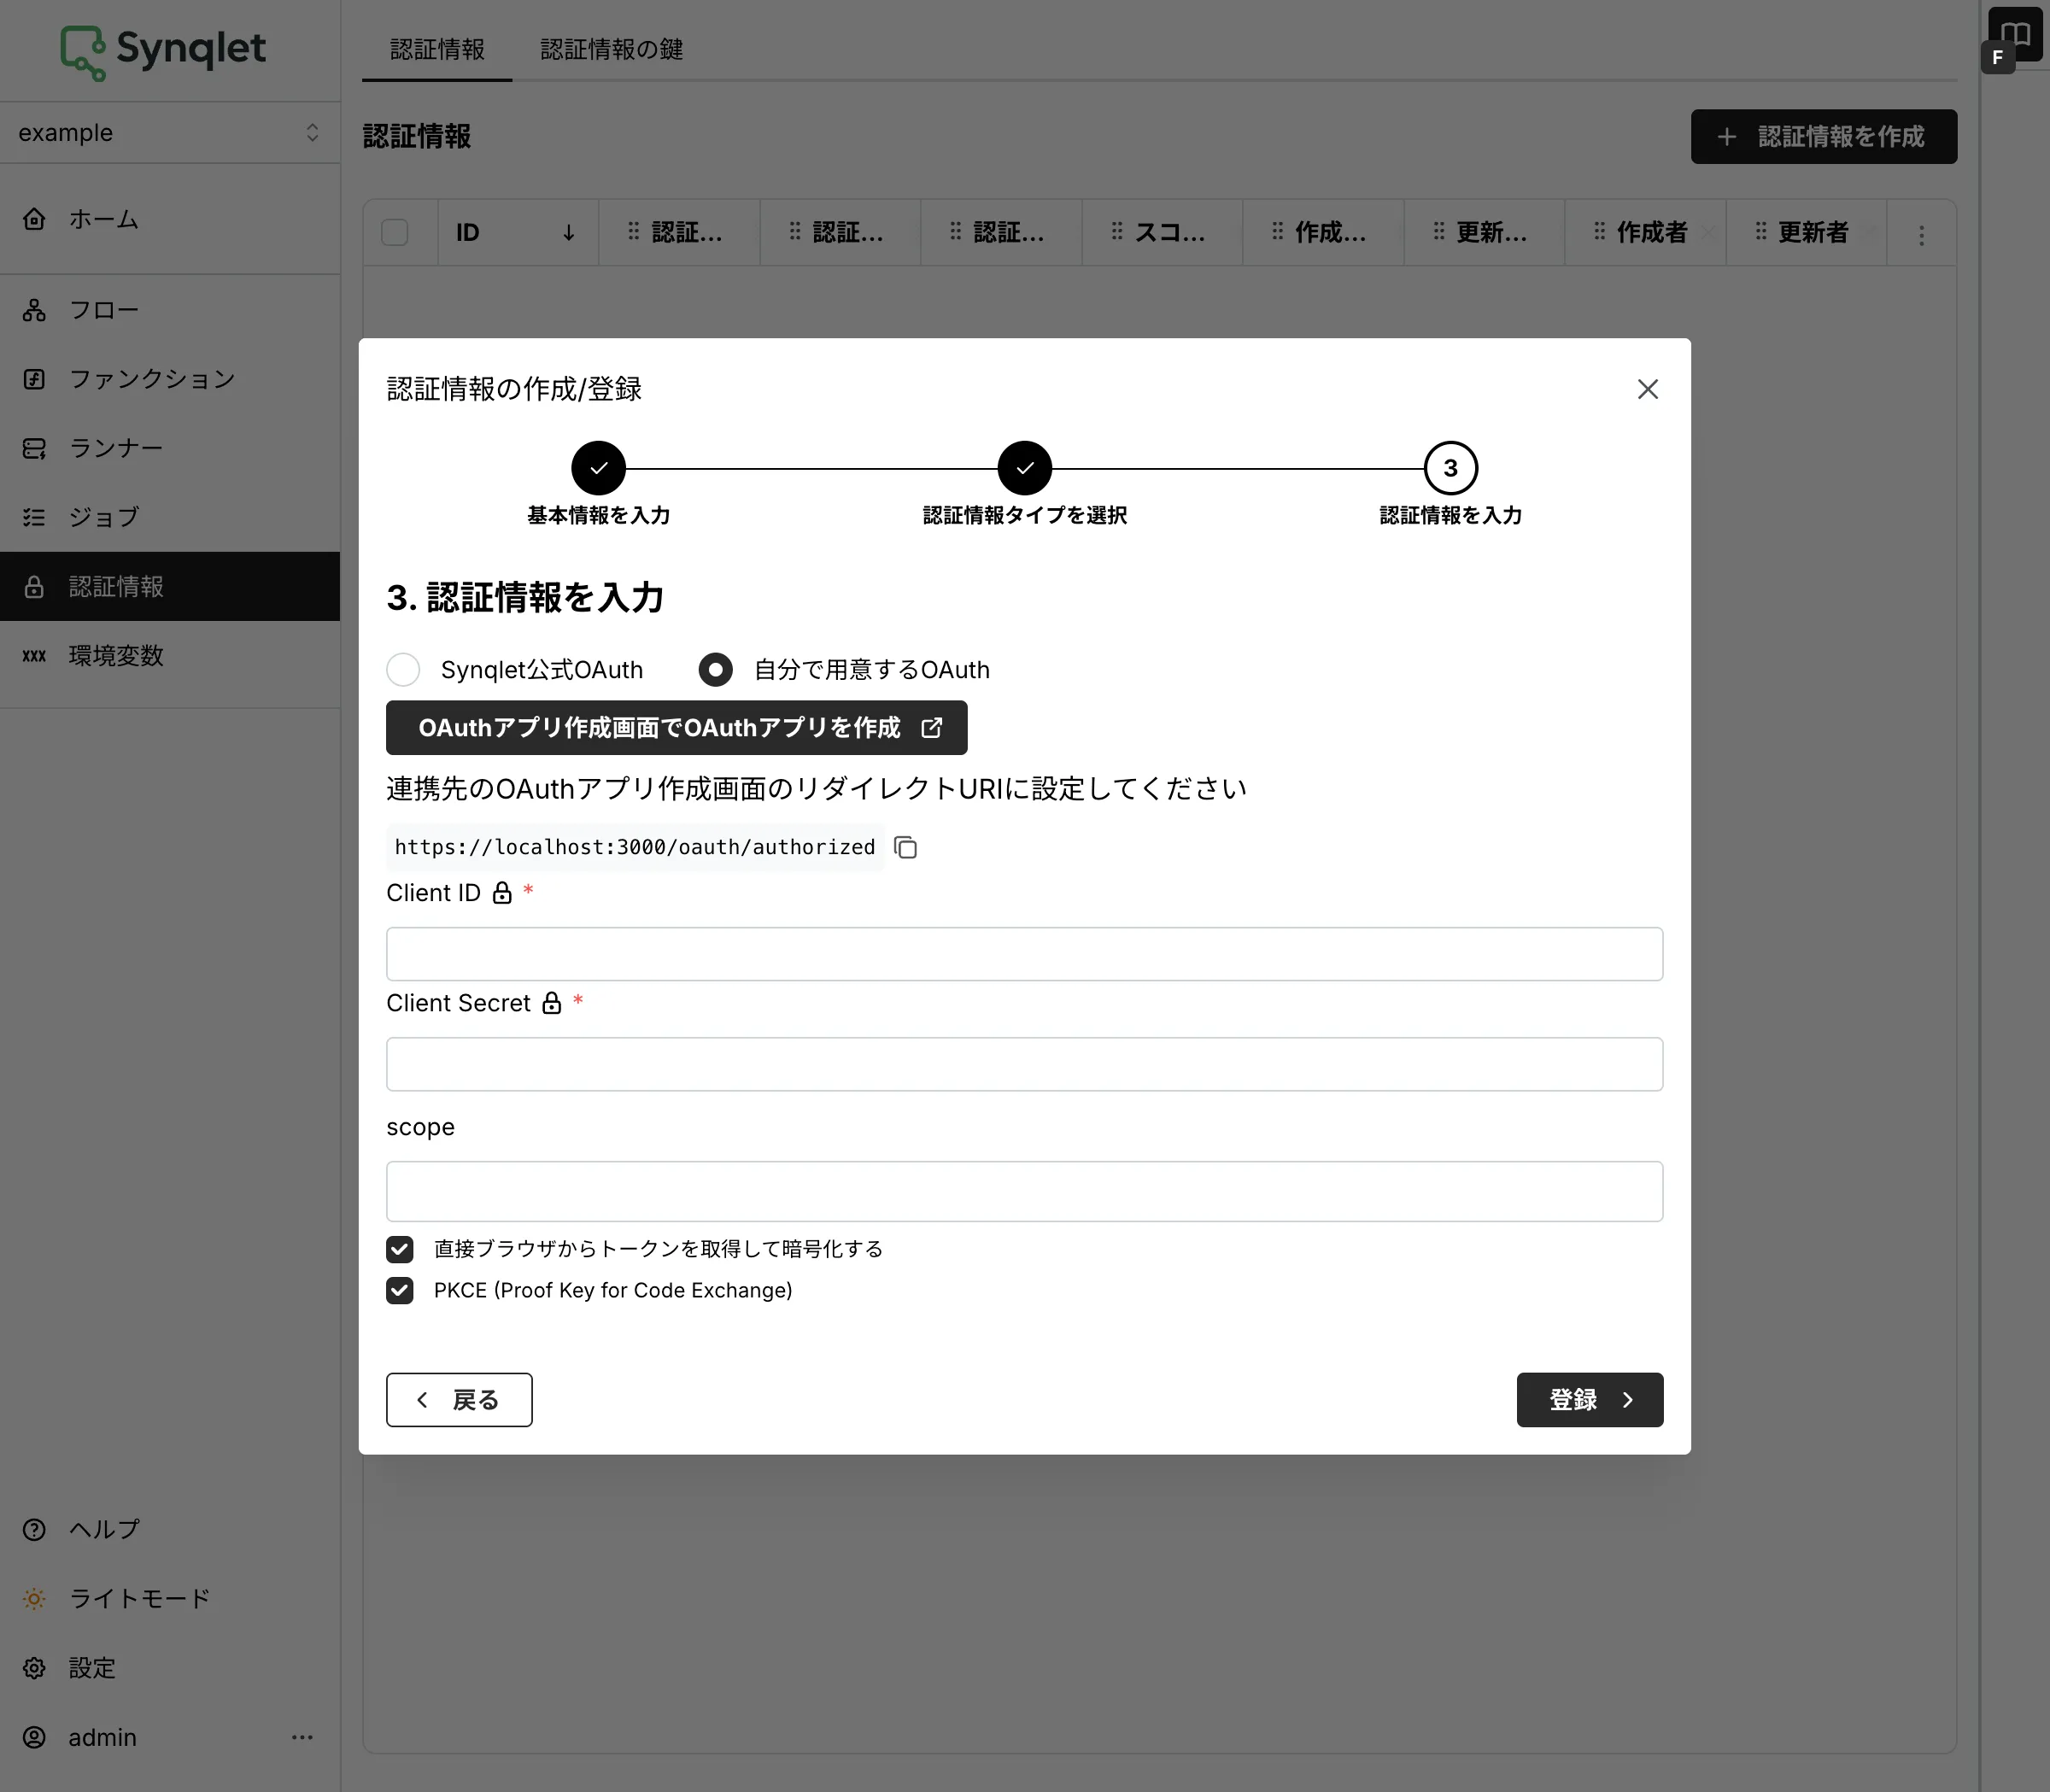Uncheck 直接ブラウザからトークンを取得して暗号化する
The width and height of the screenshot is (2050, 1792).
tap(400, 1249)
